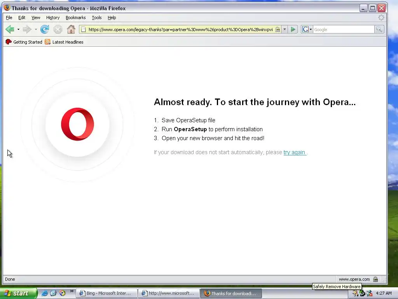Open the Edit menu
The image size is (398, 299).
coord(22,18)
